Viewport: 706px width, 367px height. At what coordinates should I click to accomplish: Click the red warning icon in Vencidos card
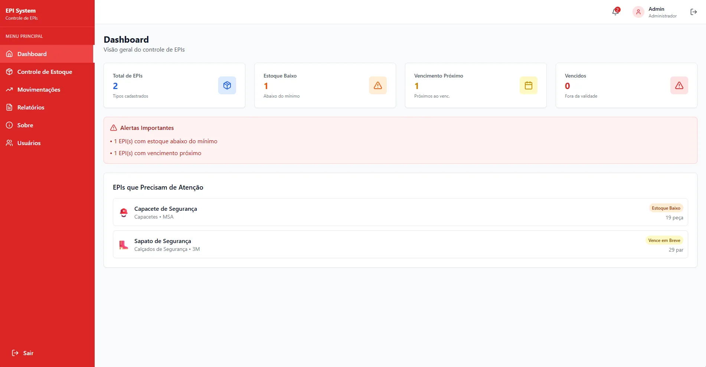point(679,85)
